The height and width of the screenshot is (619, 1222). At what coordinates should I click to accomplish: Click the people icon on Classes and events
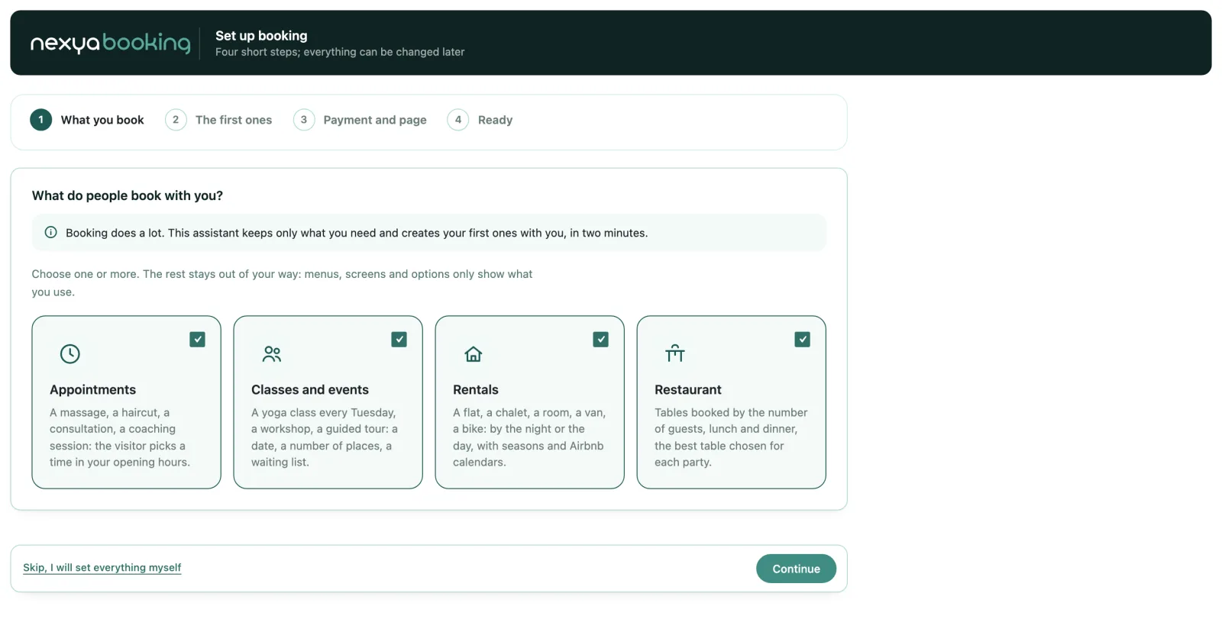(x=272, y=353)
